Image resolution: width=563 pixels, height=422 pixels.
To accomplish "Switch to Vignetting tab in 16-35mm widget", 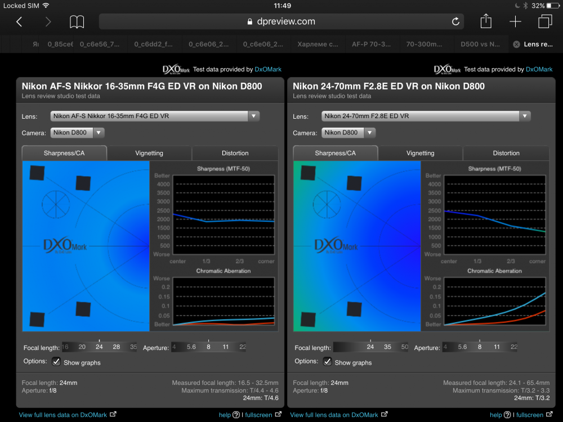I will 149,153.
